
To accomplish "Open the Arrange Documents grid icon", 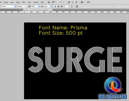I will (x=82, y=2).
